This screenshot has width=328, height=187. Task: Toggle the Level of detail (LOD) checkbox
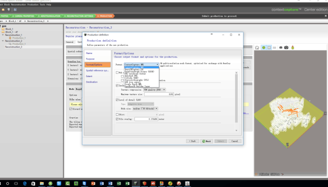pyautogui.click(x=117, y=100)
